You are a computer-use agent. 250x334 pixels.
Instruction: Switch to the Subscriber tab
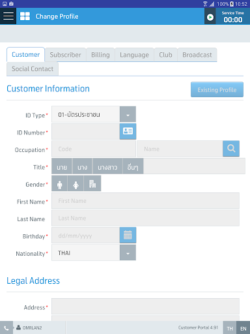(65, 55)
